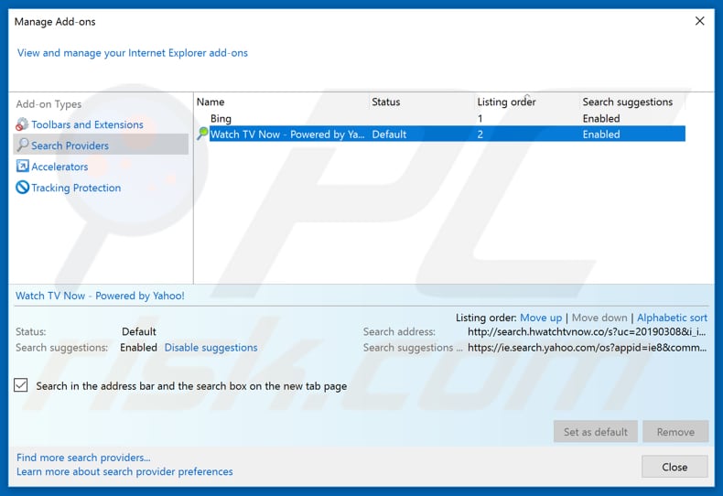Click the Set as default button
Viewport: 723px width, 496px height.
point(595,431)
